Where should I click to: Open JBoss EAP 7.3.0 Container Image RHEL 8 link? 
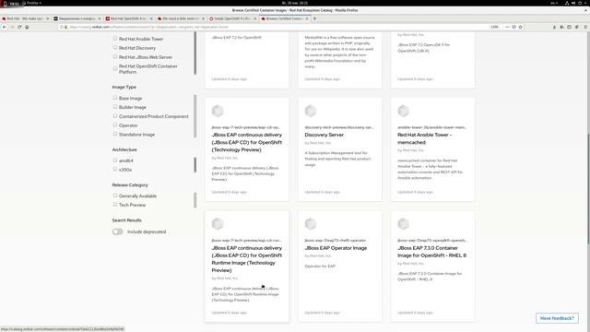point(431,252)
